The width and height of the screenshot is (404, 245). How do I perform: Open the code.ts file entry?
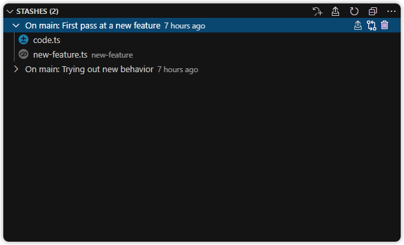coord(46,40)
